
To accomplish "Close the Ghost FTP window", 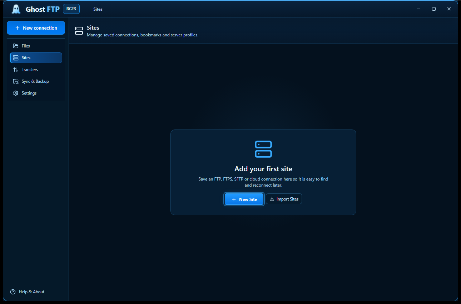I will click(449, 9).
